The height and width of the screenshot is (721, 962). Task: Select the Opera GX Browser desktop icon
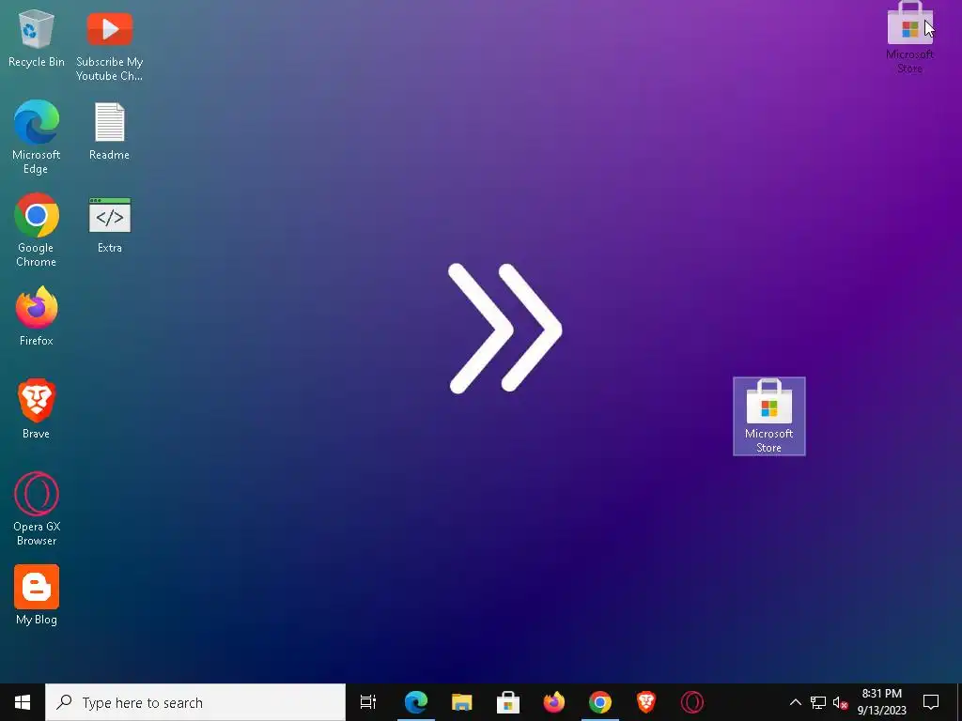coord(37,508)
